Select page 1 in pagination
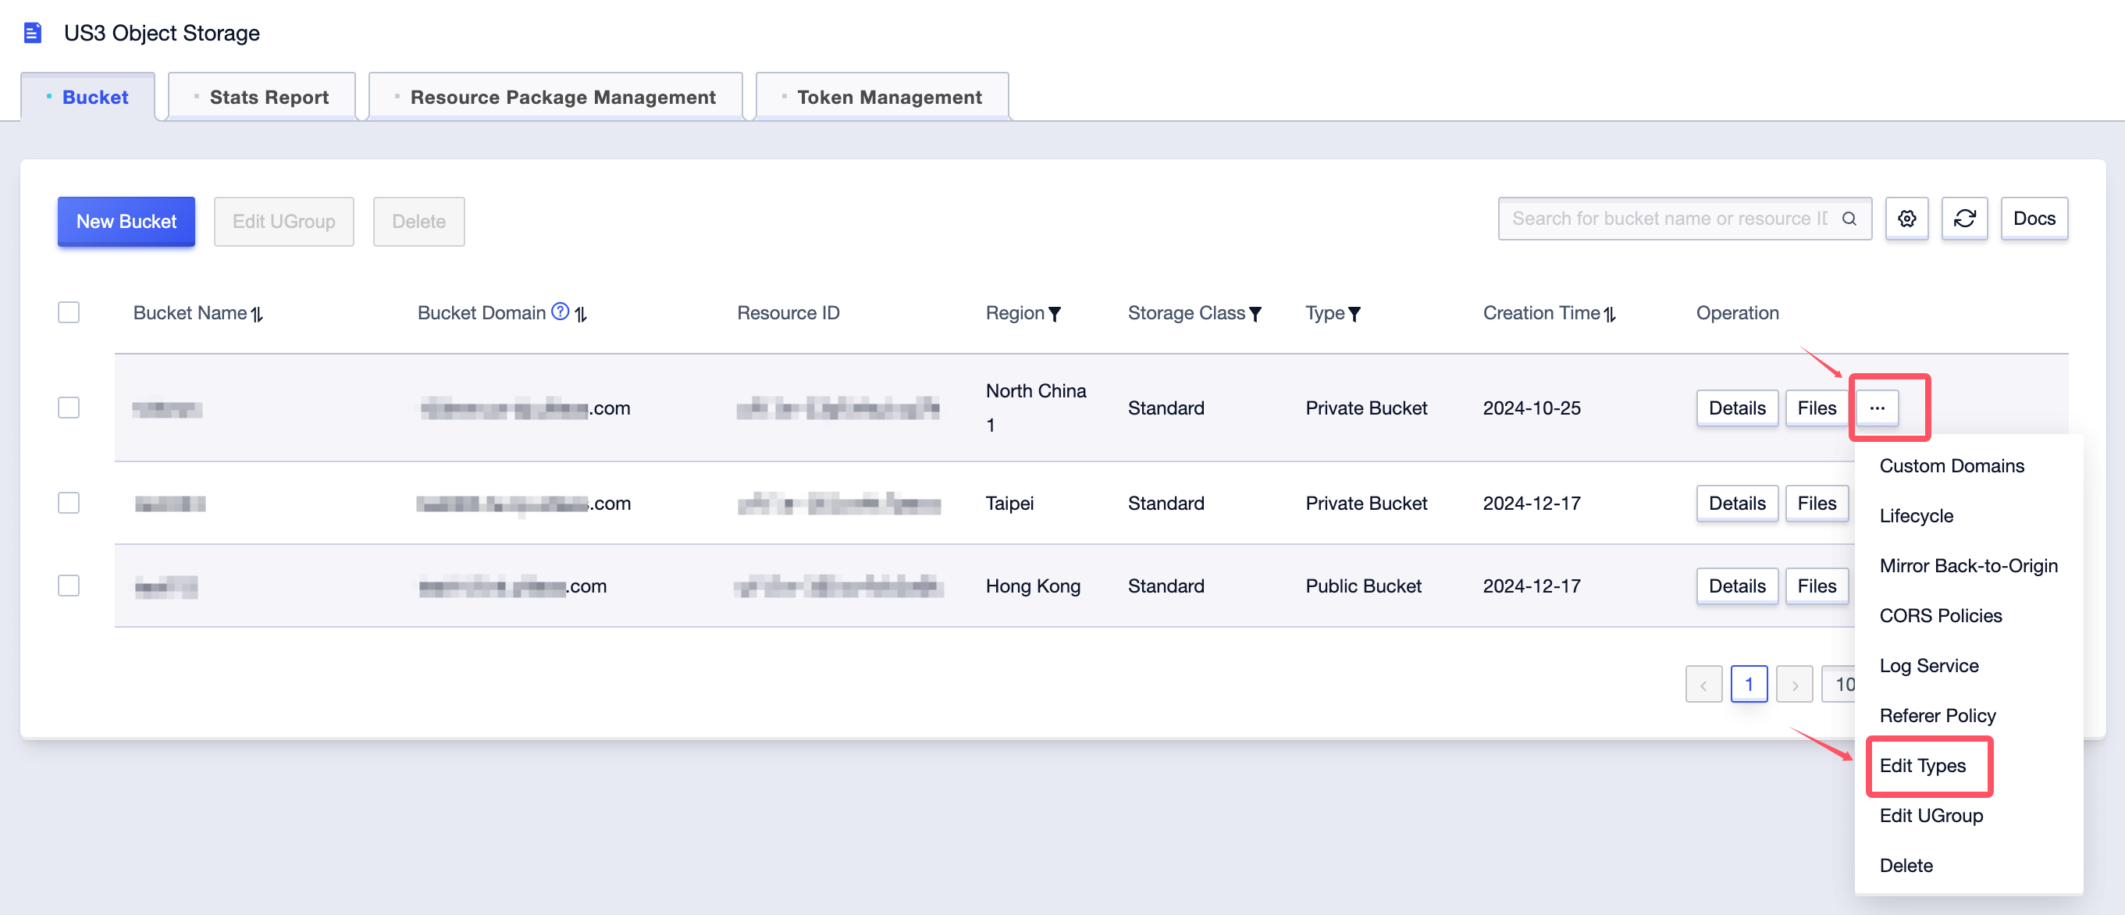 pyautogui.click(x=1749, y=685)
